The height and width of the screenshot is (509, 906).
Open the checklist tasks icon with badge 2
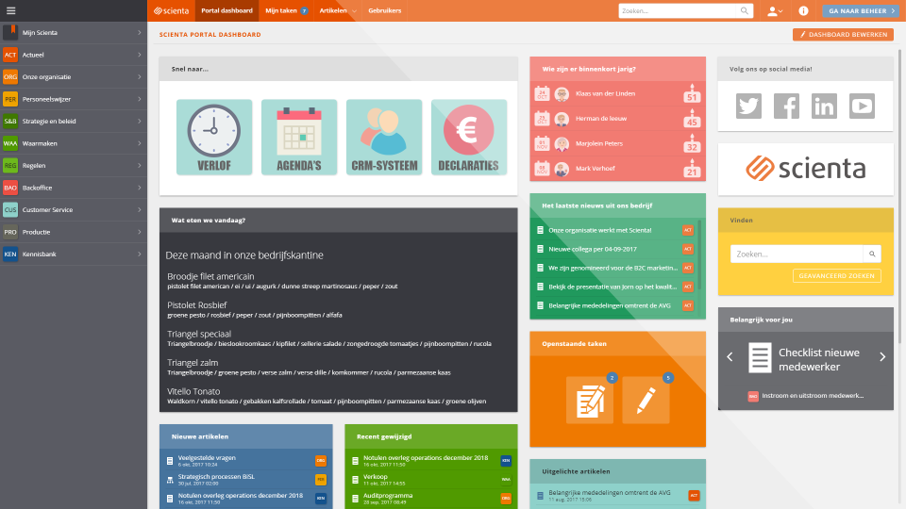(590, 400)
